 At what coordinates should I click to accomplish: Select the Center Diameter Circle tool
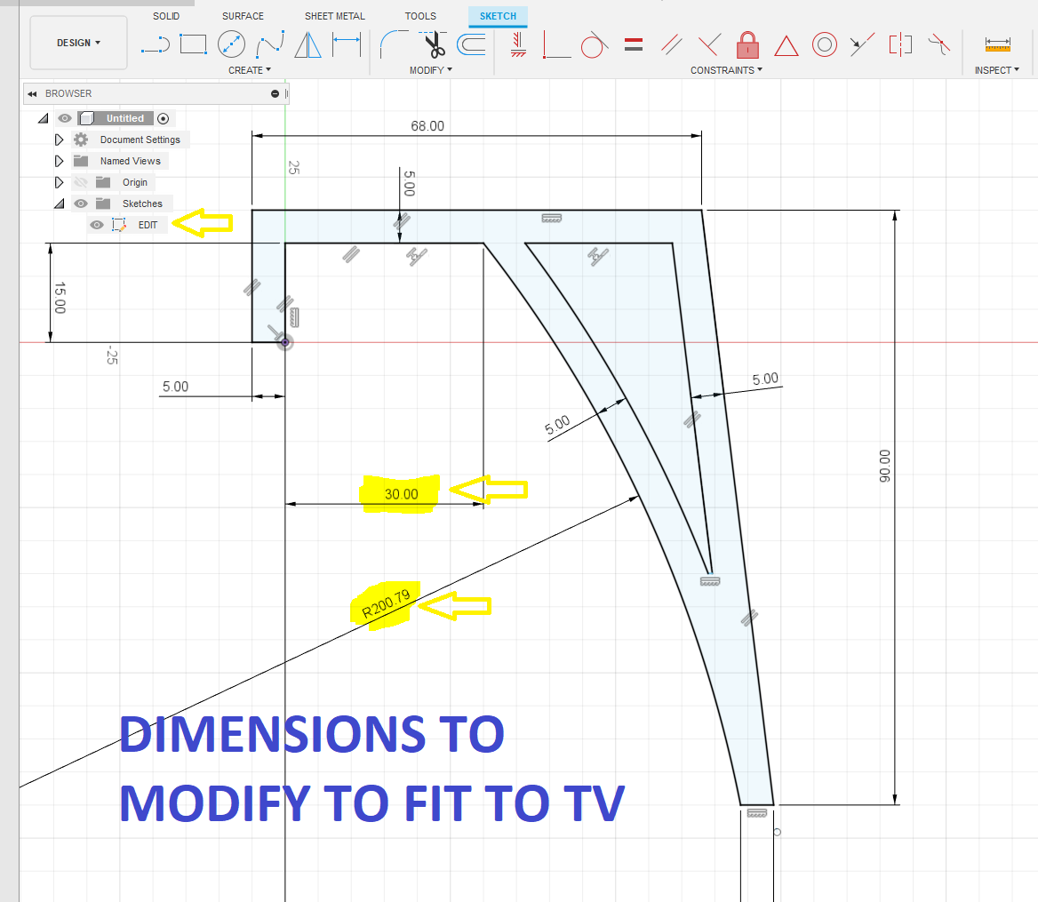231,44
